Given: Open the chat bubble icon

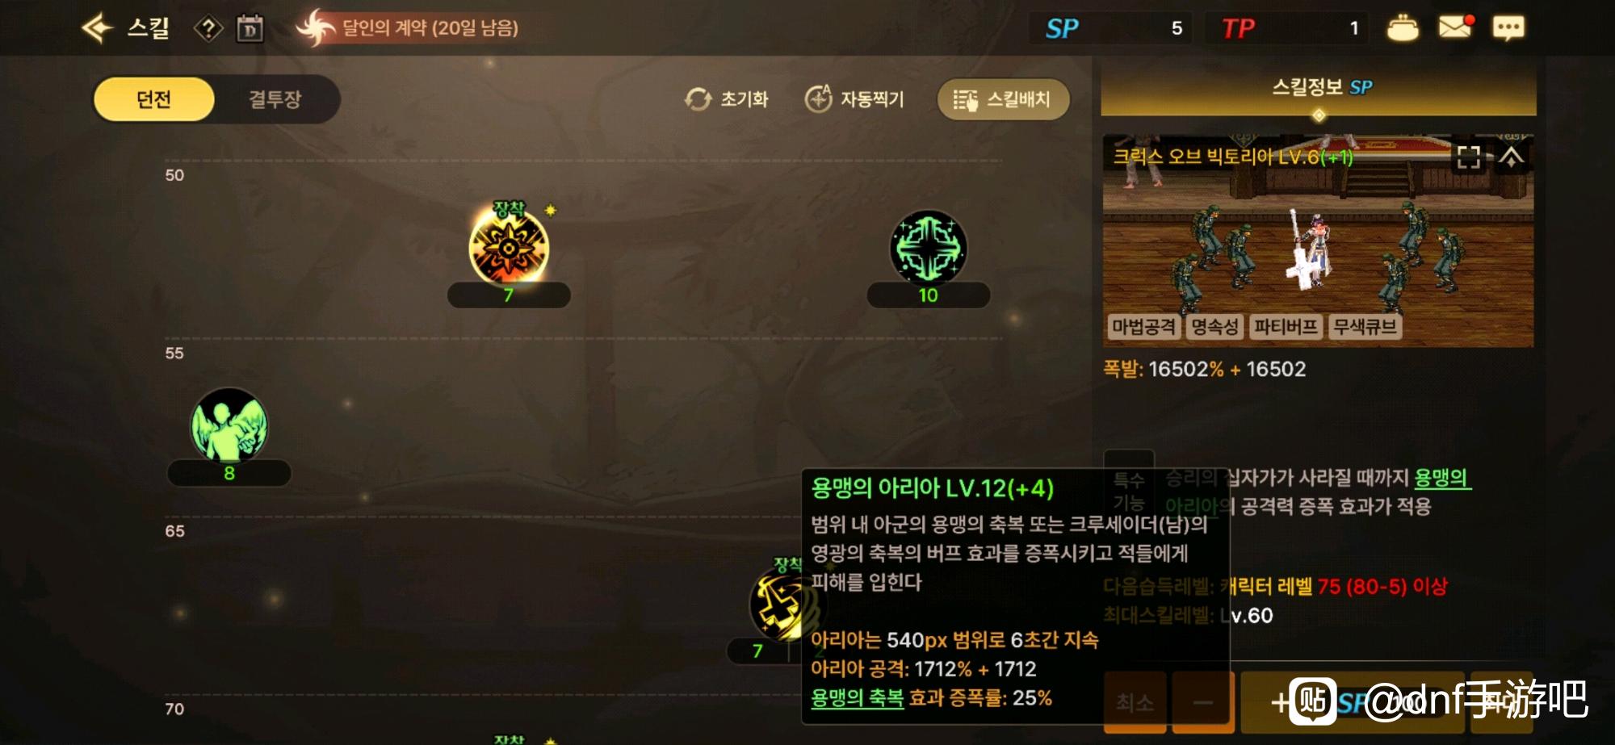Looking at the screenshot, I should pos(1508,28).
